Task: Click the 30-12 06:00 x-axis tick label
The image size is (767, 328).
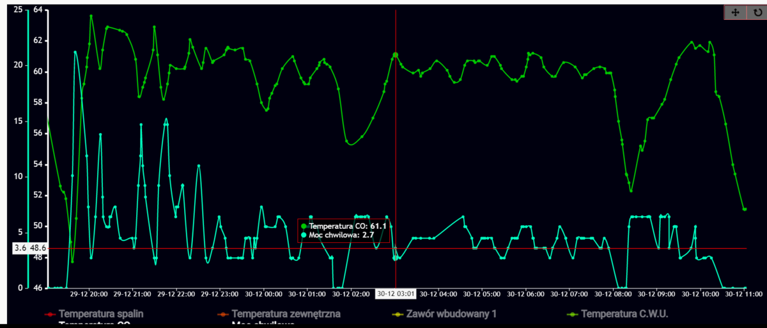Action: point(526,295)
